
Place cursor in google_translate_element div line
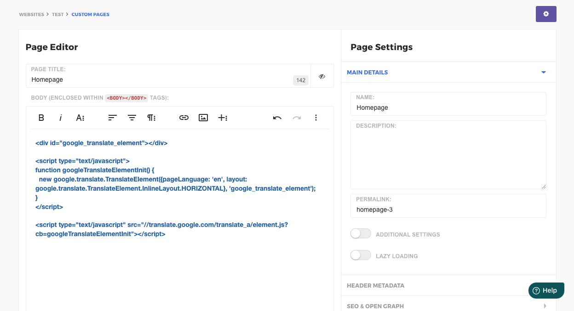pos(101,143)
